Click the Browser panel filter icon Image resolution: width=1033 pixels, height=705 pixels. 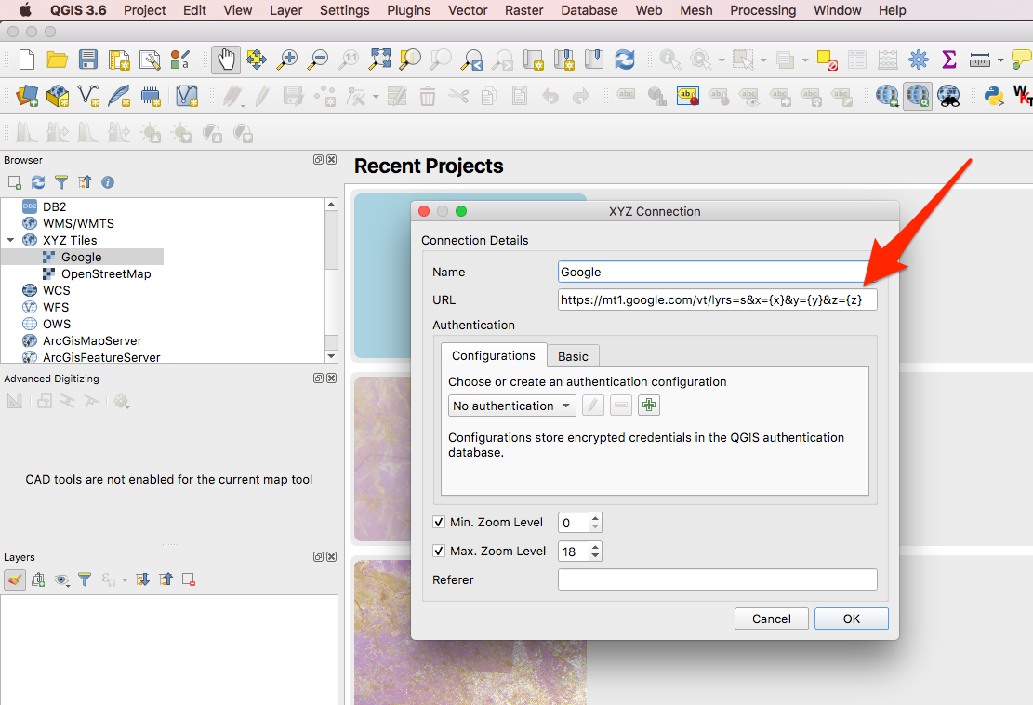(61, 182)
